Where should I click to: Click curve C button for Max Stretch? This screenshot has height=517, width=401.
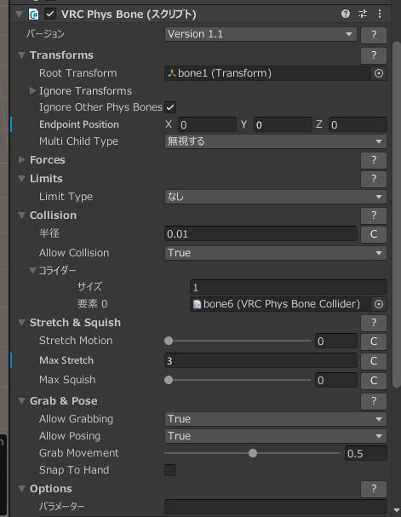(374, 361)
